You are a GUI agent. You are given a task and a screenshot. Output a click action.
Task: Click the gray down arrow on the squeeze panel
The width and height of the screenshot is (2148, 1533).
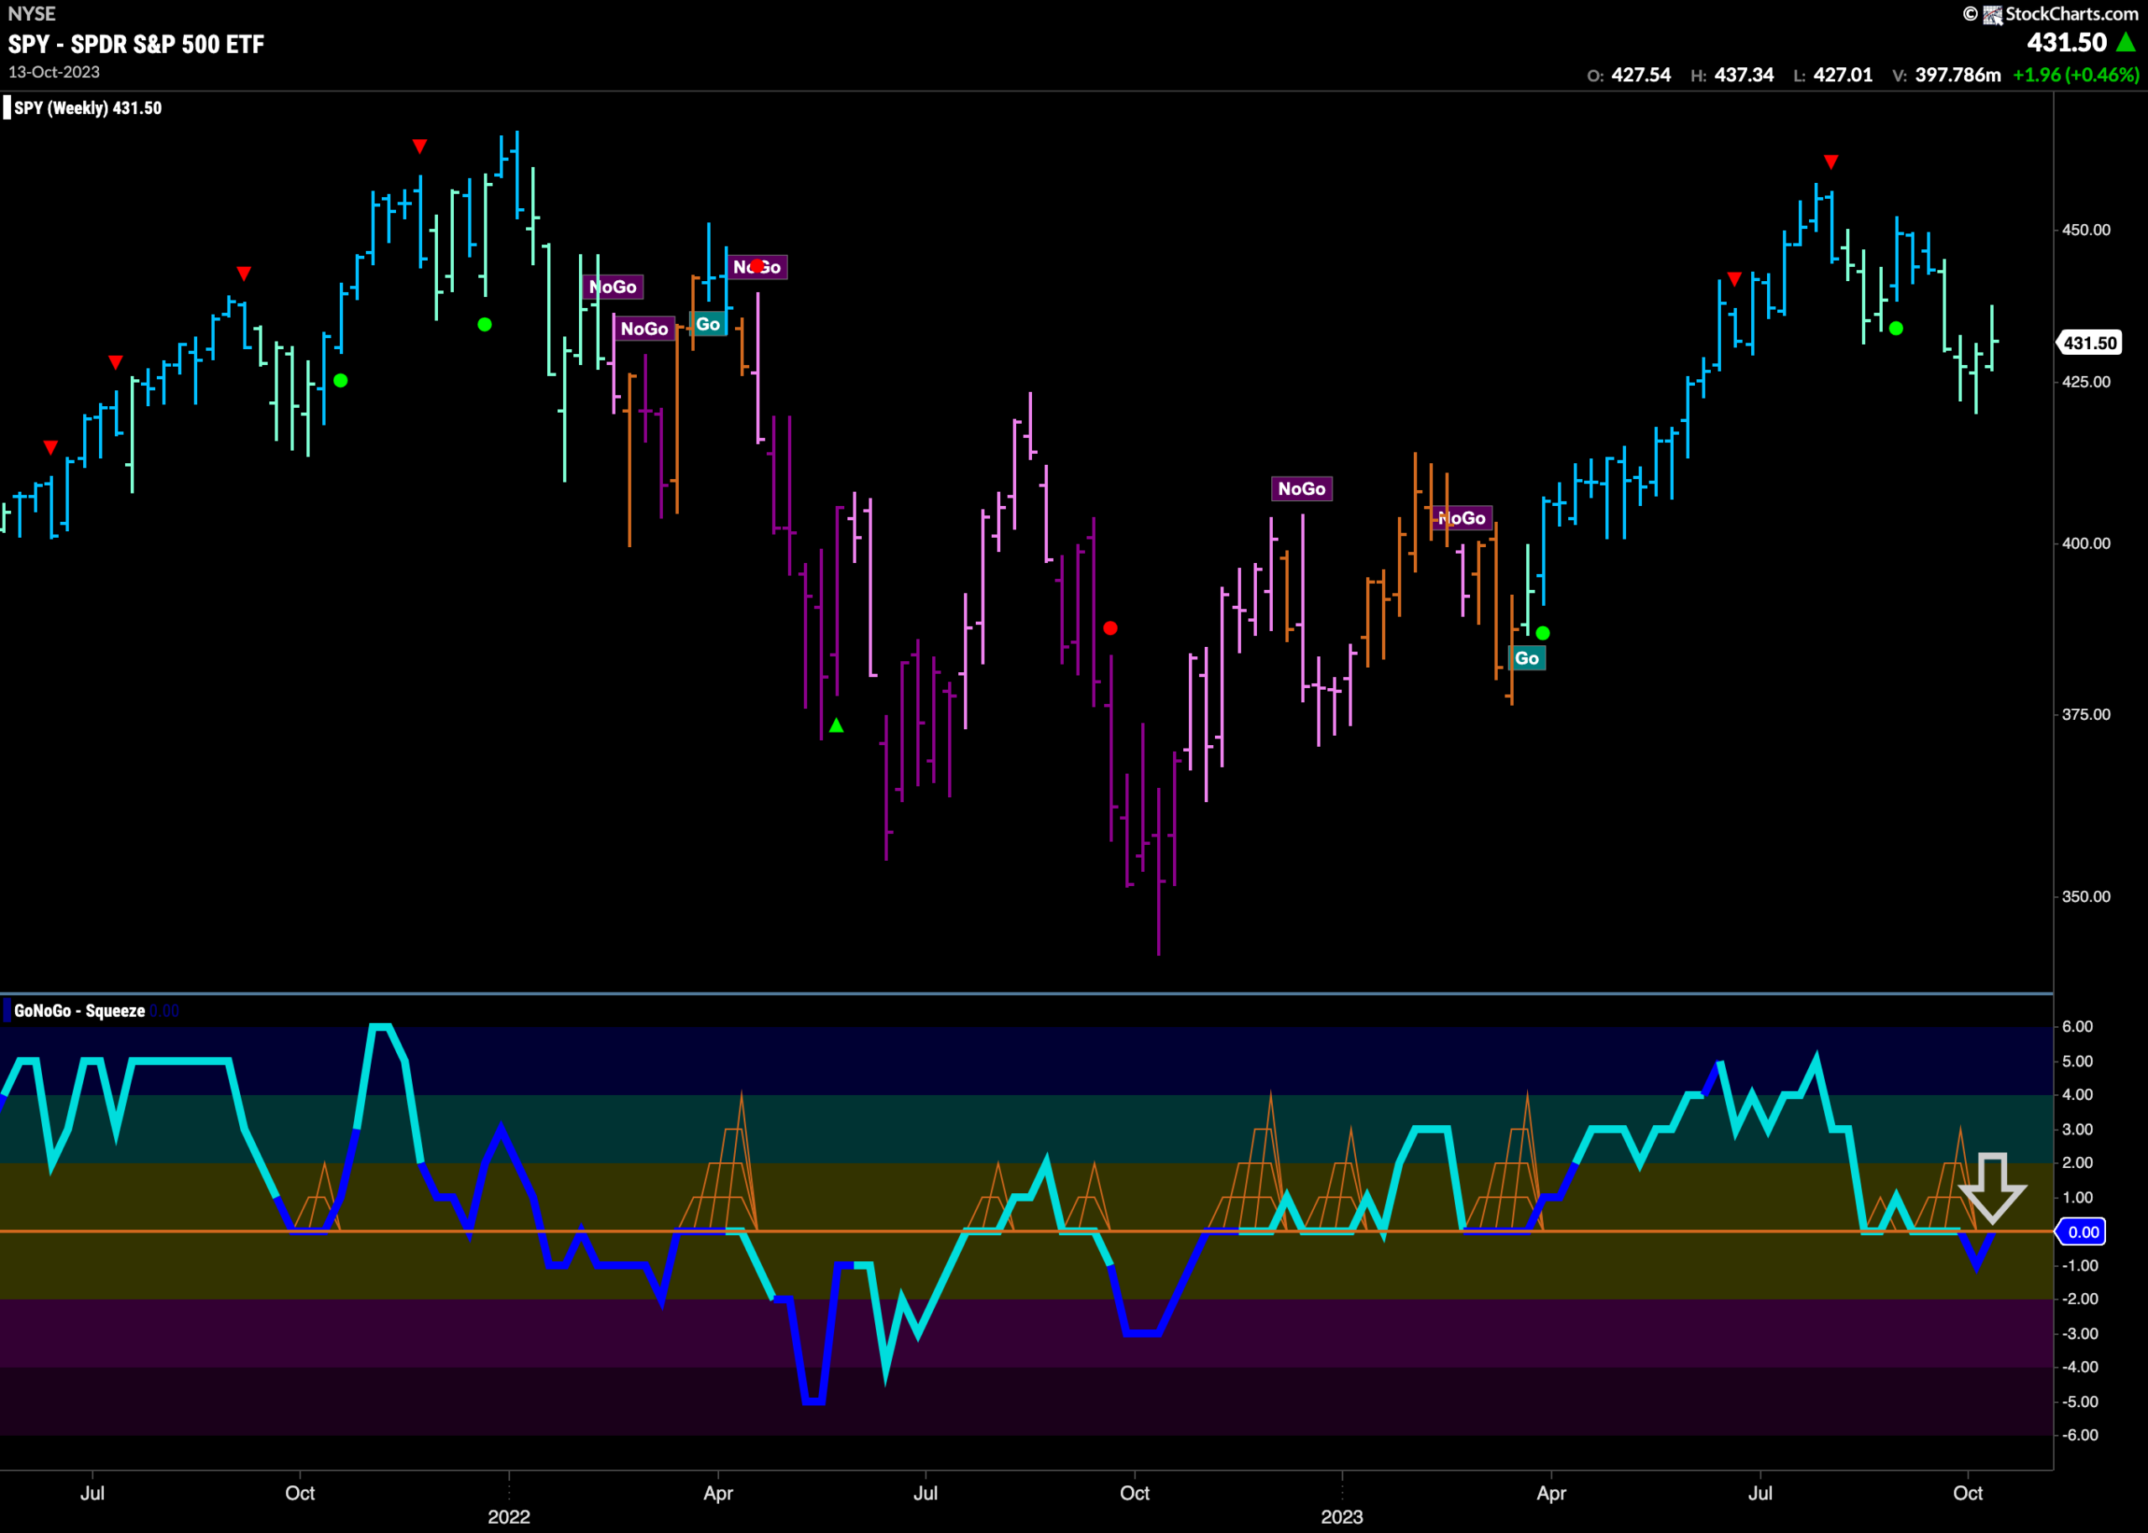tap(1991, 1188)
